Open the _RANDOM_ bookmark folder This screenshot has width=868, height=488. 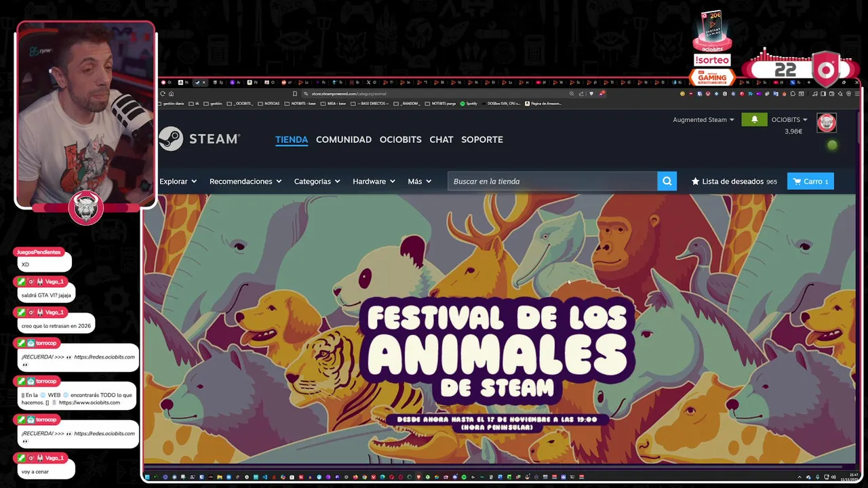click(407, 104)
